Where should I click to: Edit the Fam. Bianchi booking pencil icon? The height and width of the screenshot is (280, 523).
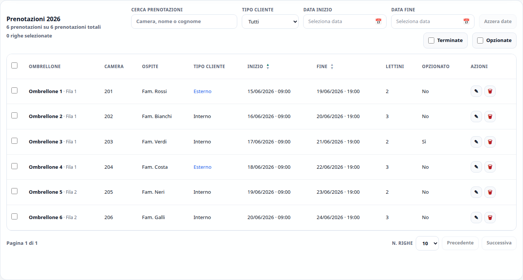pos(476,117)
